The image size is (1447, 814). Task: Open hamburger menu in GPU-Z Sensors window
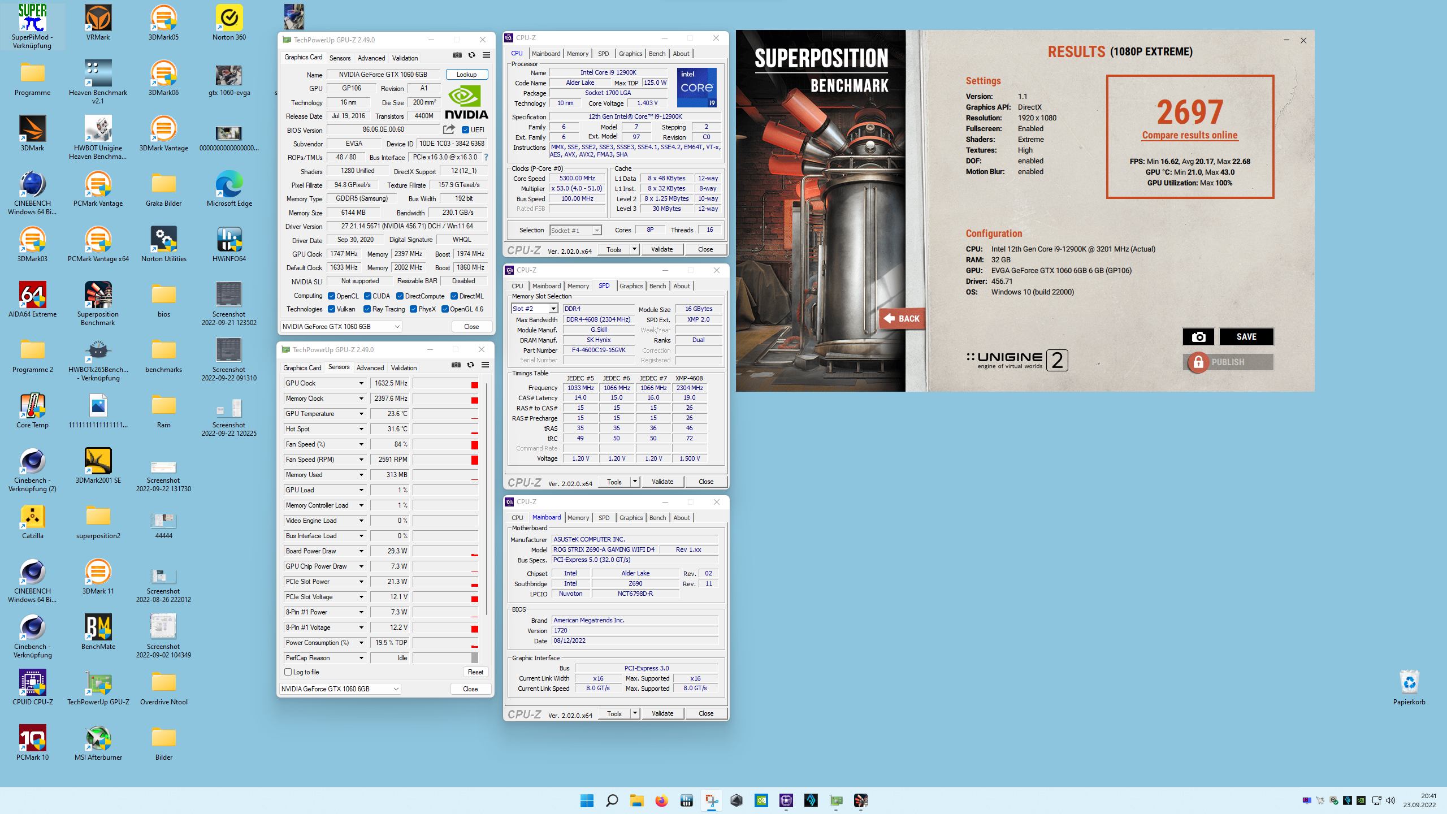click(x=485, y=365)
